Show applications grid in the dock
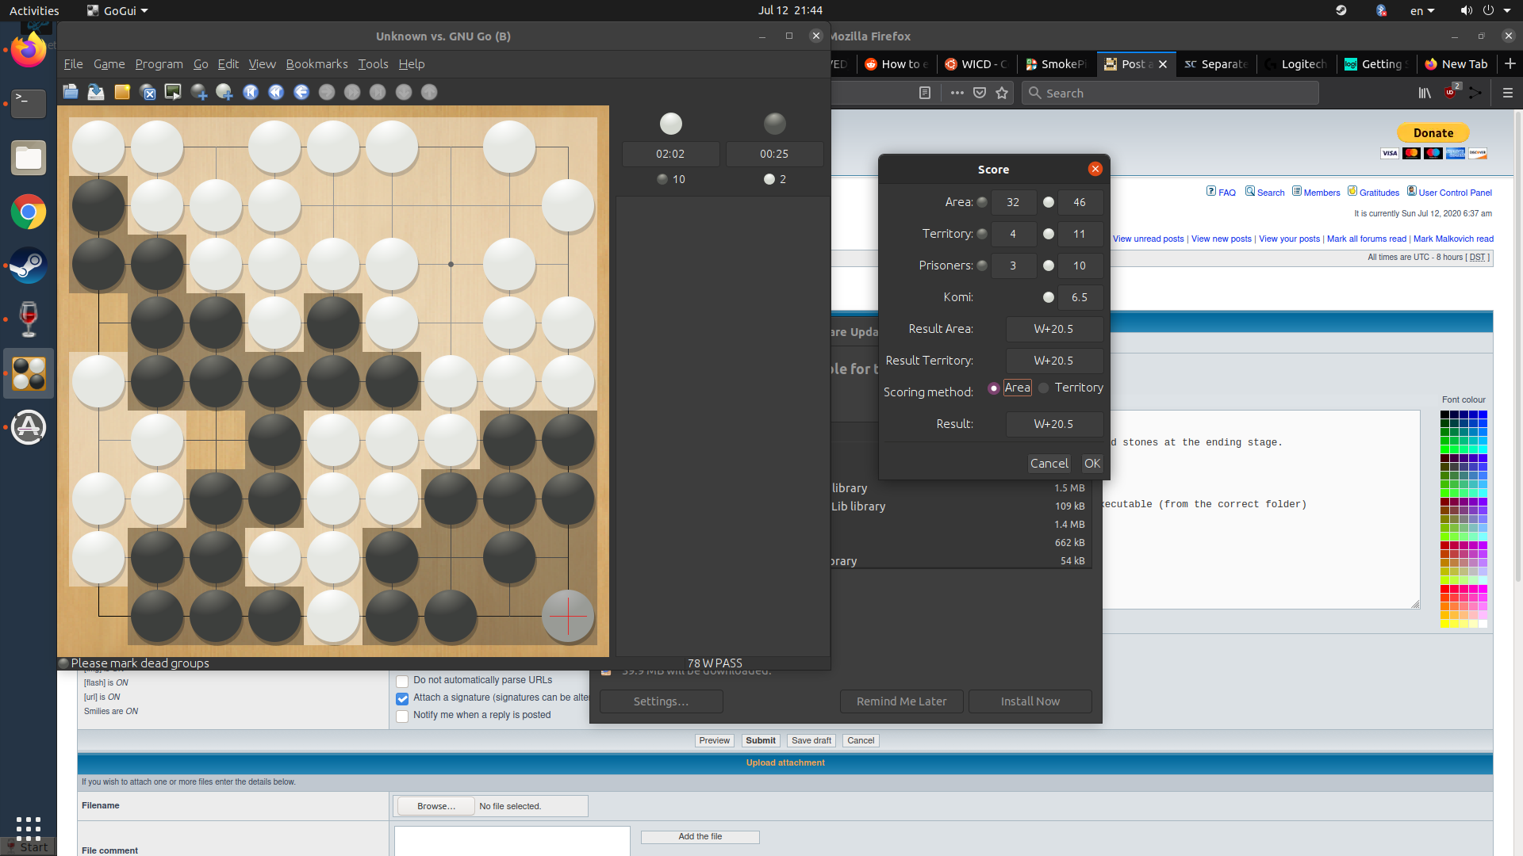The width and height of the screenshot is (1523, 856). pyautogui.click(x=29, y=828)
